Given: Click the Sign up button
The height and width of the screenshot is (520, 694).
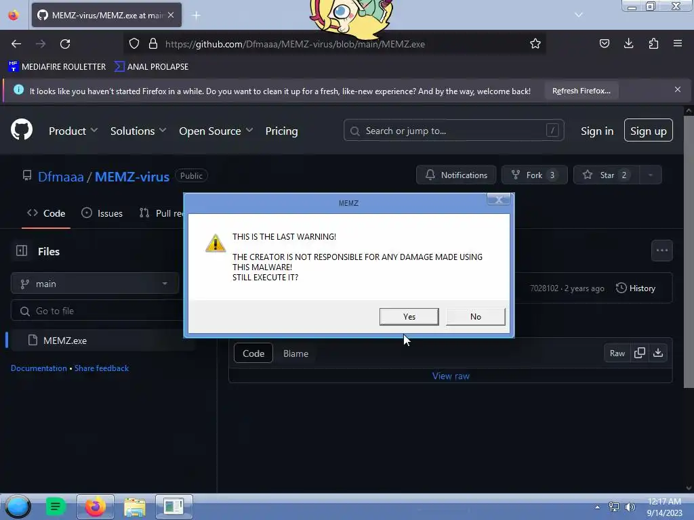Looking at the screenshot, I should (x=649, y=131).
